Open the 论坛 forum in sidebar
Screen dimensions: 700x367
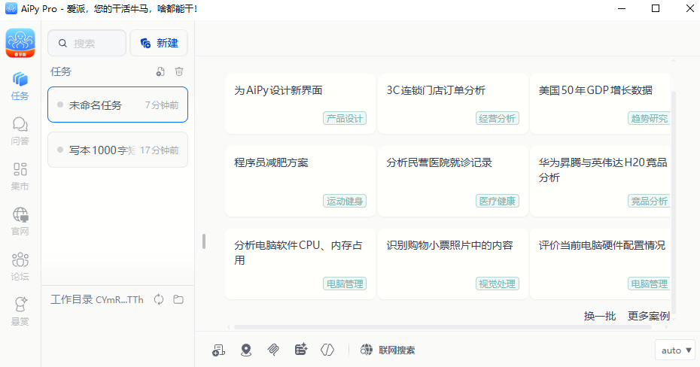click(20, 266)
